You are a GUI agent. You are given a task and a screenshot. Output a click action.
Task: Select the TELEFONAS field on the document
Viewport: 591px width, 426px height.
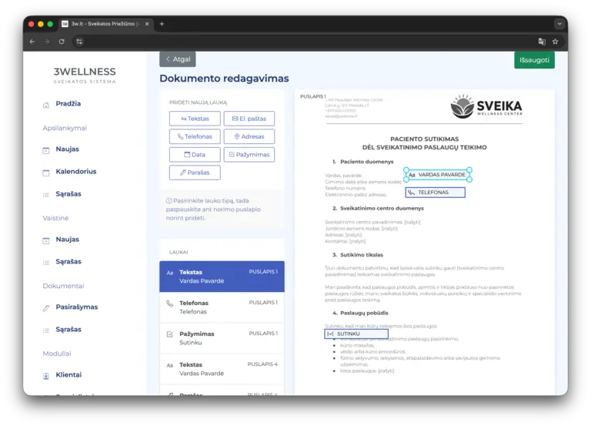click(x=436, y=193)
